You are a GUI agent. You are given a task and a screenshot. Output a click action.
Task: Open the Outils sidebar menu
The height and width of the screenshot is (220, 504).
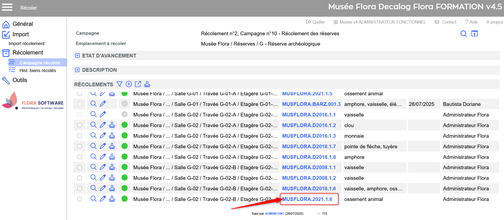click(20, 80)
